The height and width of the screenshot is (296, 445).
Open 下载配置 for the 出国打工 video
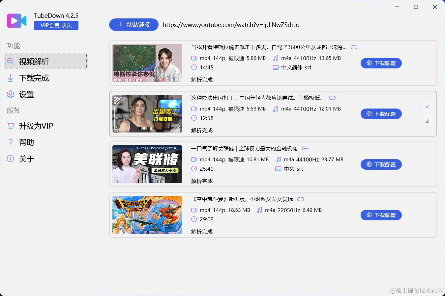pyautogui.click(x=381, y=114)
